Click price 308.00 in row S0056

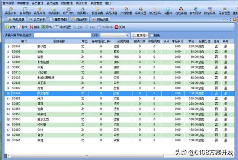pyautogui.click(x=193, y=109)
